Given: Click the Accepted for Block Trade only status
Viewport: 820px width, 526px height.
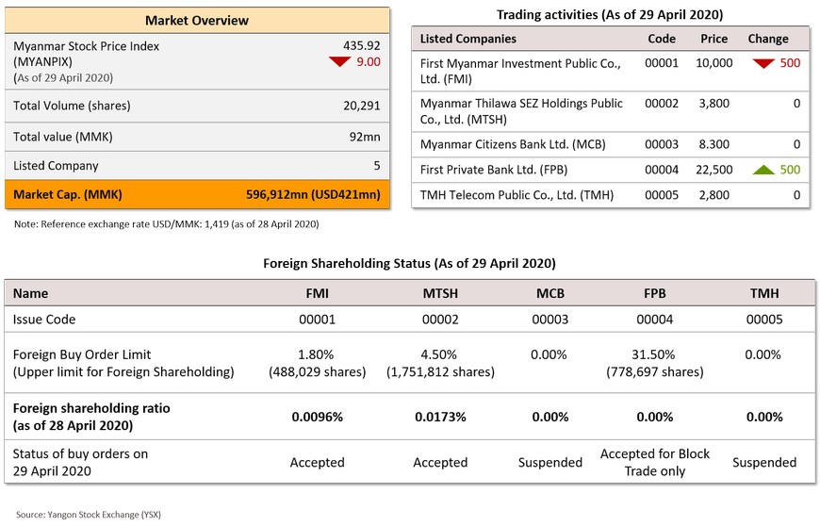Looking at the screenshot, I should tap(655, 462).
